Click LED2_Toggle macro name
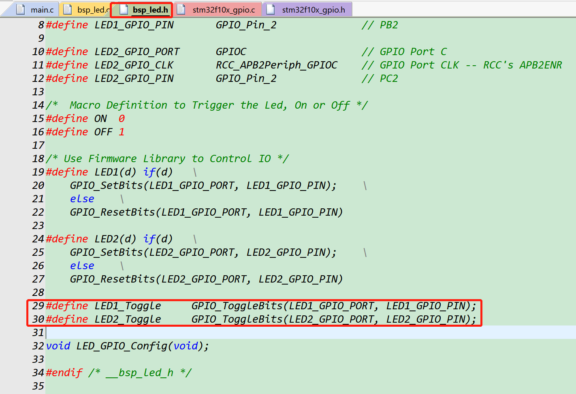The image size is (576, 394). click(128, 319)
